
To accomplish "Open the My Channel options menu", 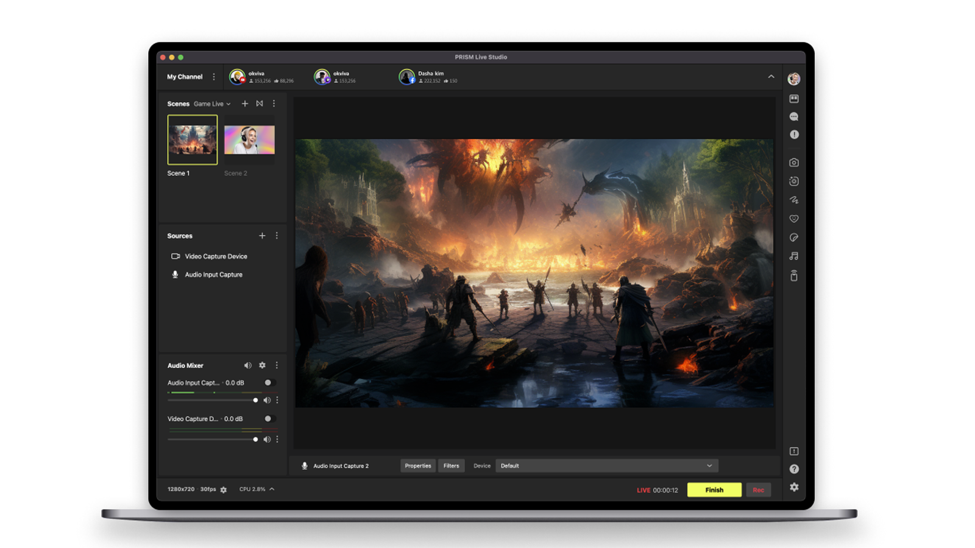I will [x=214, y=77].
